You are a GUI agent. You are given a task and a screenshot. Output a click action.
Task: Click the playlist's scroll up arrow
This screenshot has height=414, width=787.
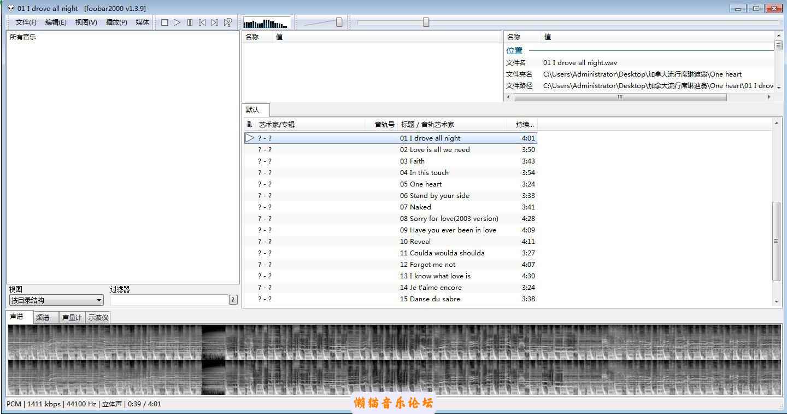point(777,124)
